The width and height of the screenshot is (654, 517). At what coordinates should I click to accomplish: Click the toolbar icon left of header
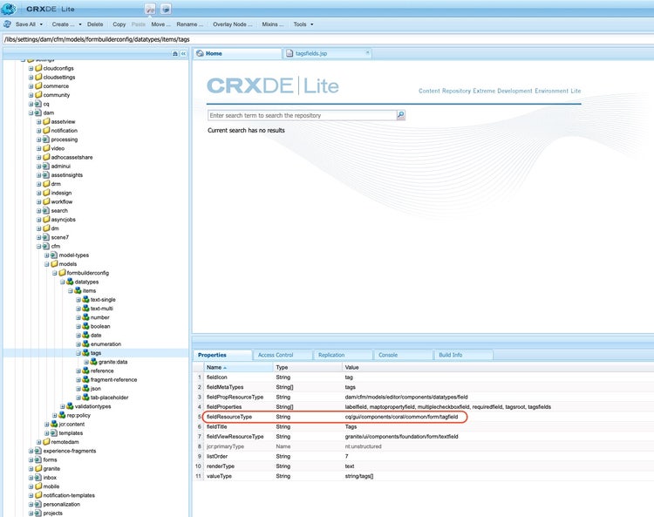click(x=150, y=9)
